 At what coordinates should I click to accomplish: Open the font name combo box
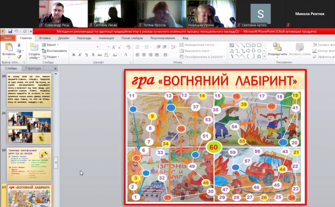pyautogui.click(x=85, y=47)
